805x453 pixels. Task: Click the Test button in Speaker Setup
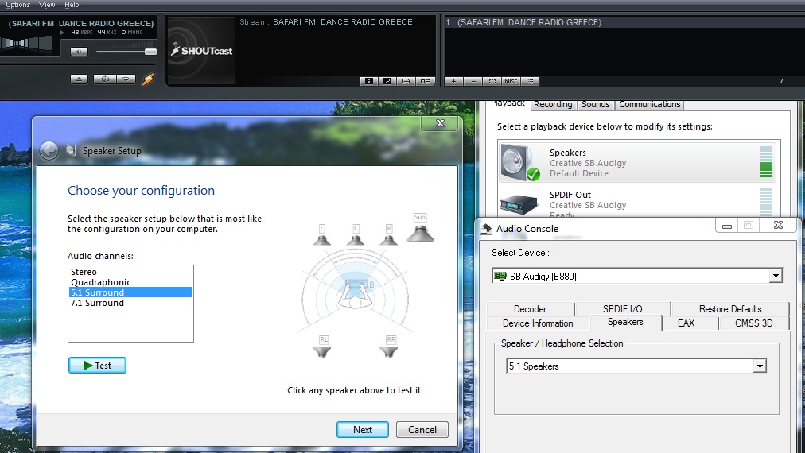[x=97, y=366]
